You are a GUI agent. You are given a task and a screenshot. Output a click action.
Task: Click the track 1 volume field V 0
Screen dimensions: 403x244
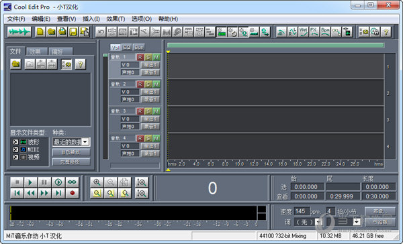coord(130,65)
